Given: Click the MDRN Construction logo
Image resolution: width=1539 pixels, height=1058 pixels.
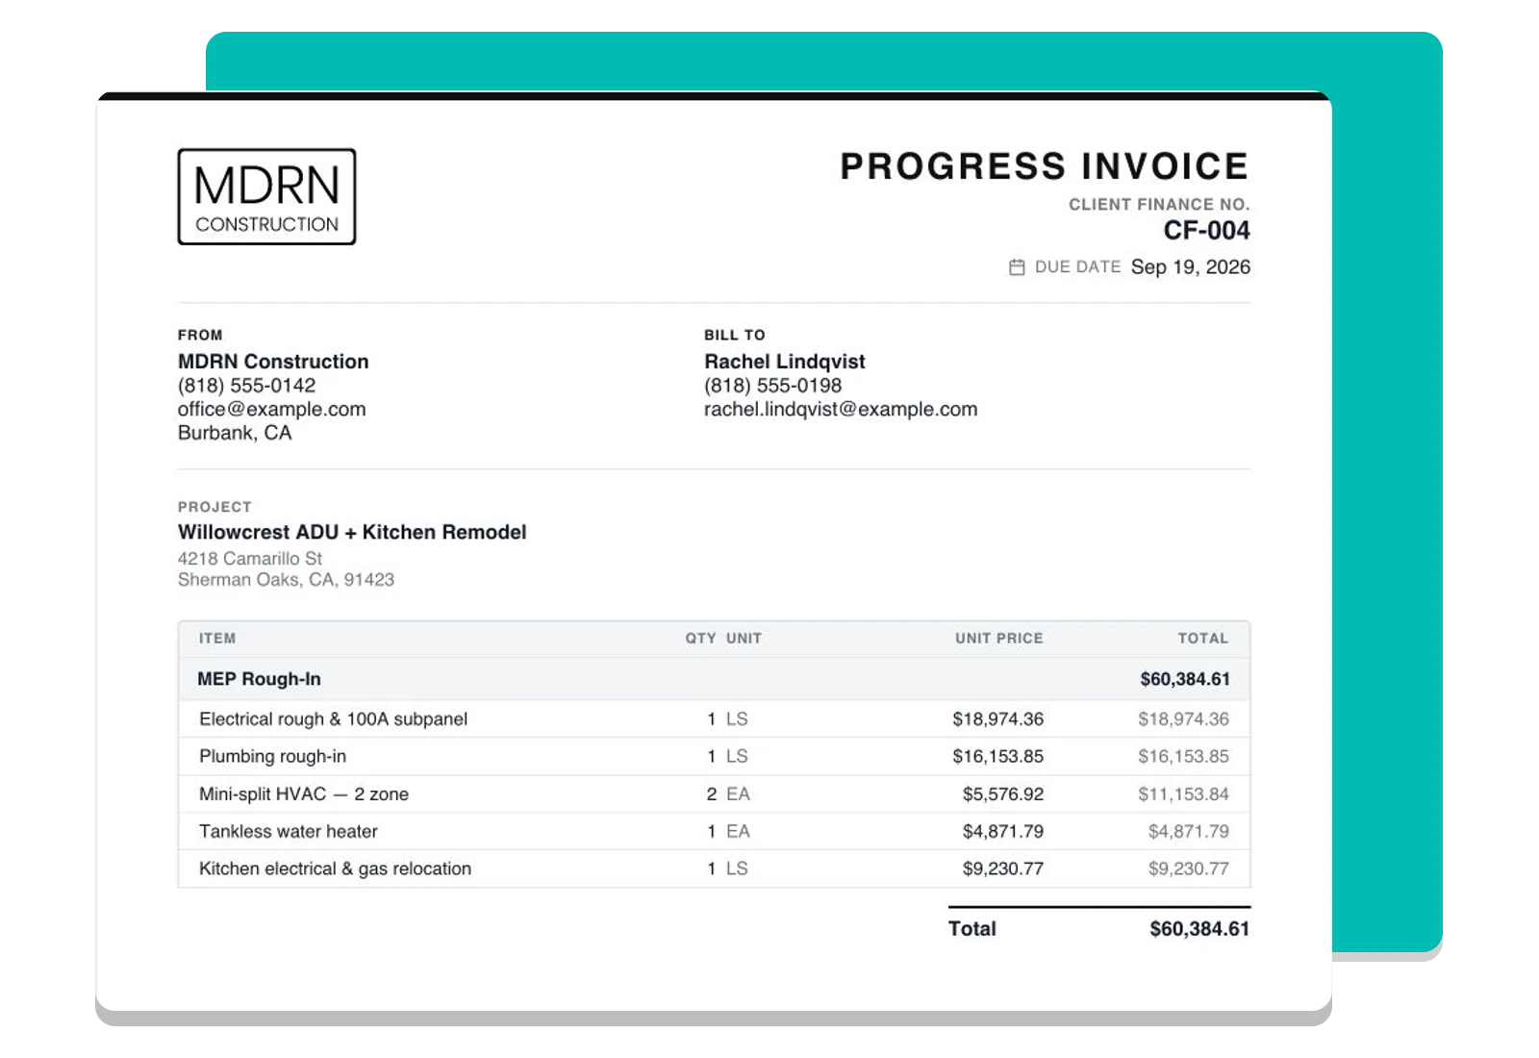Looking at the screenshot, I should pyautogui.click(x=266, y=196).
